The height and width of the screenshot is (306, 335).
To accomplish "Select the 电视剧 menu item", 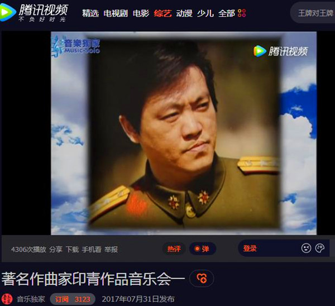I will pos(116,13).
